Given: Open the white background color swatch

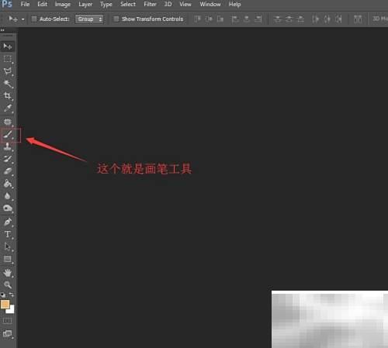Looking at the screenshot, I should [x=11, y=310].
